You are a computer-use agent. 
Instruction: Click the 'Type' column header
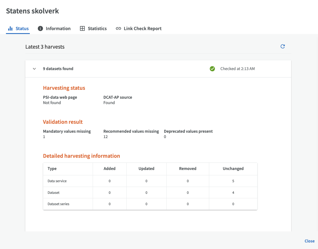pos(52,169)
